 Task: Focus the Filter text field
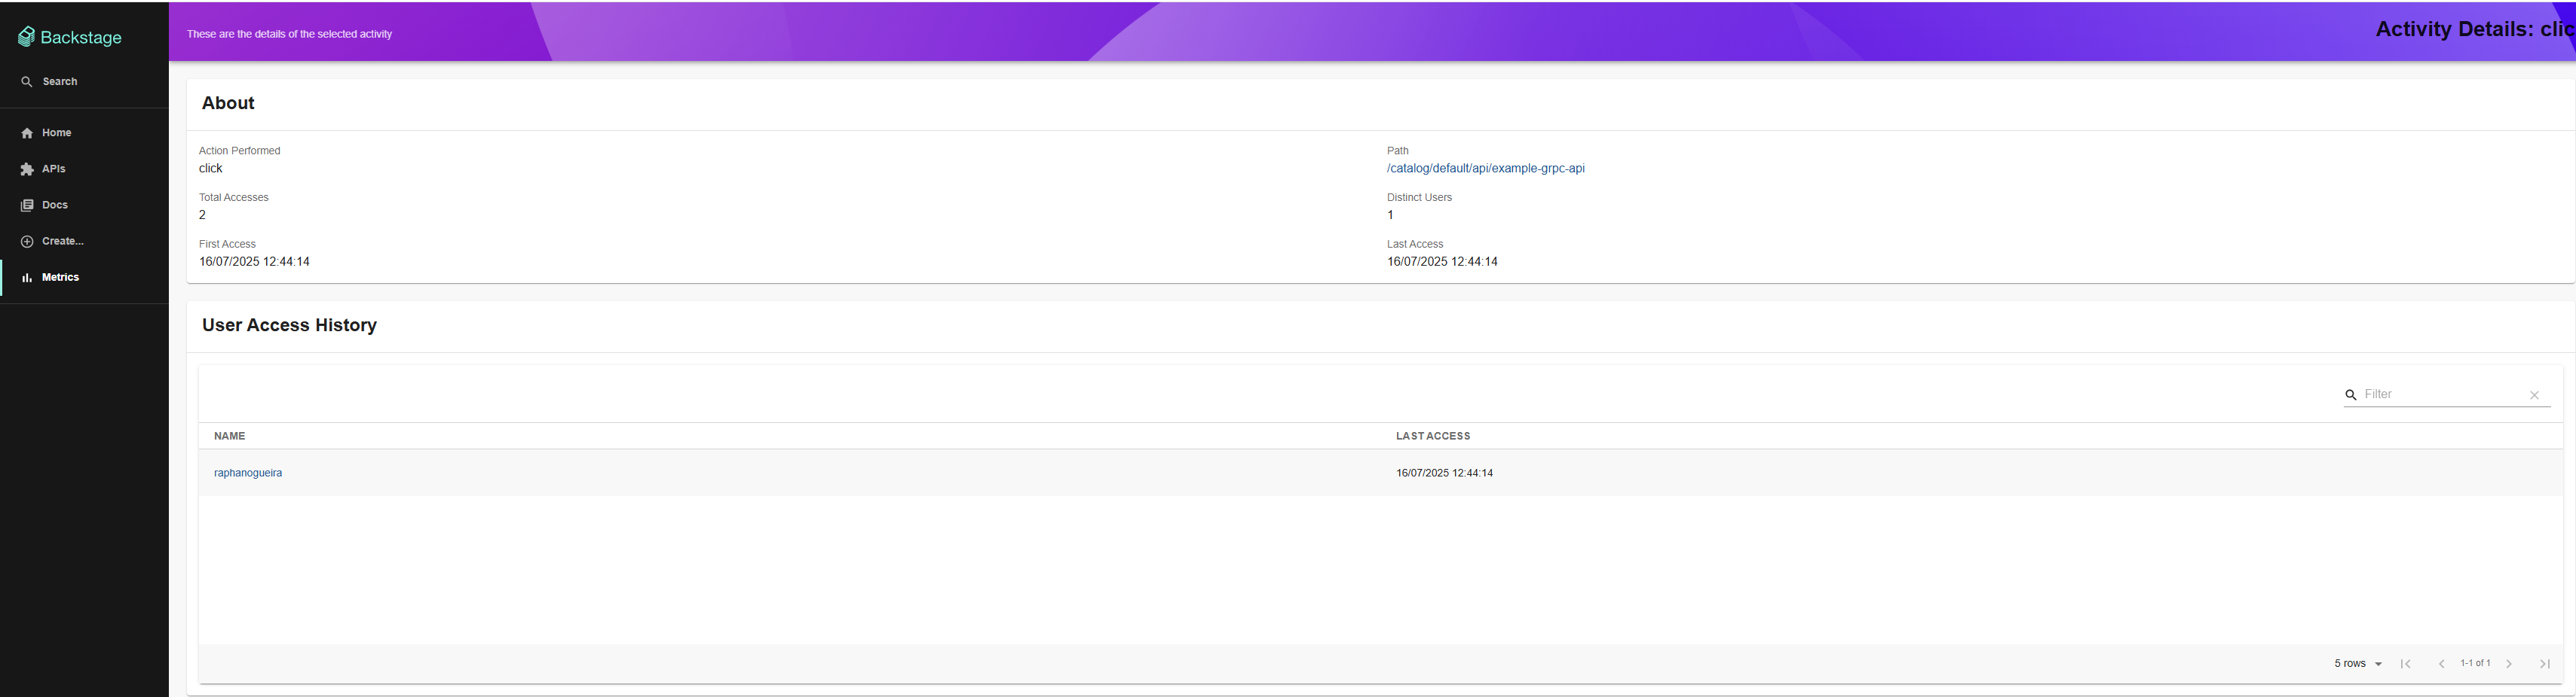(2440, 394)
